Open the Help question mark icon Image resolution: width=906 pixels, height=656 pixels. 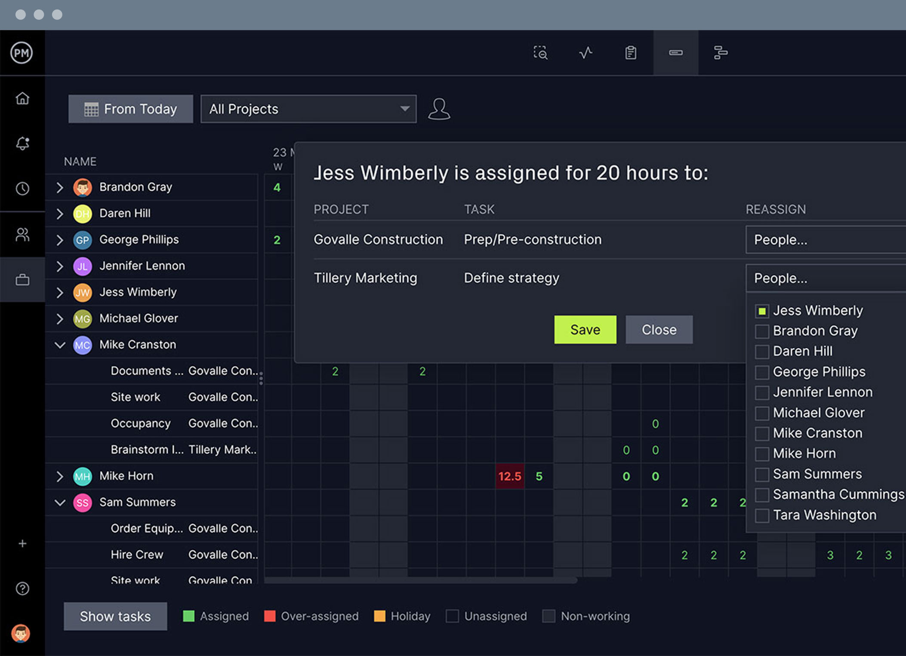[x=22, y=589]
